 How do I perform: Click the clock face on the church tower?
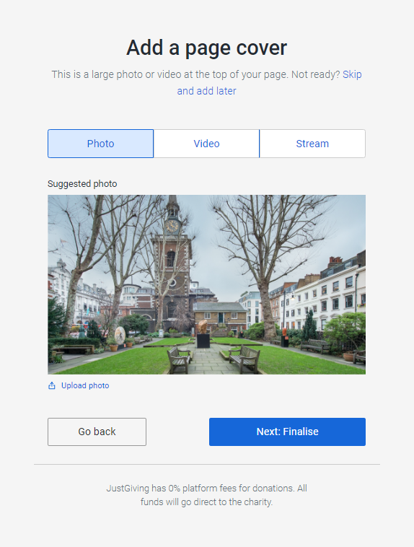tap(172, 226)
